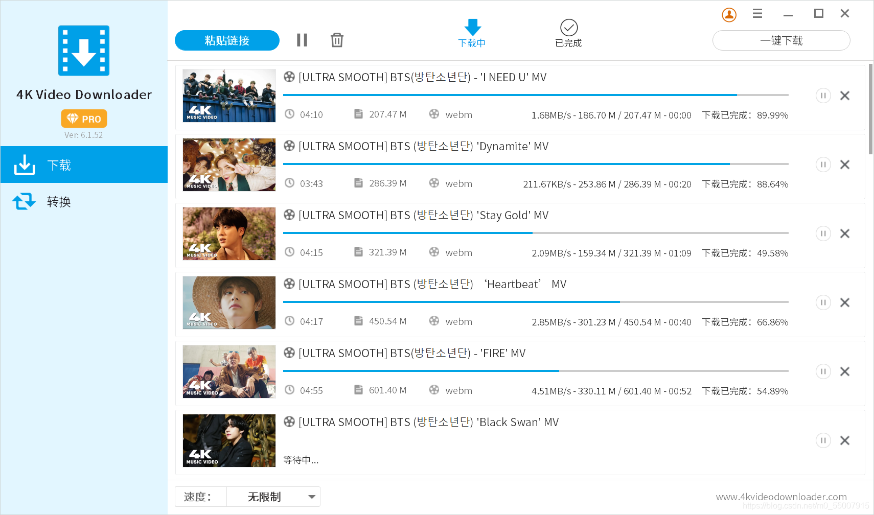Click the 等待中... status text
This screenshot has width=874, height=515.
point(301,460)
